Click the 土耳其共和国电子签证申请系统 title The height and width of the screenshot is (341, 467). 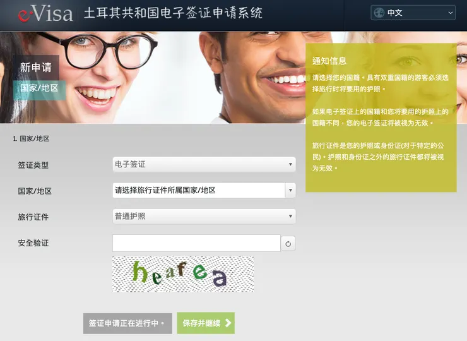(173, 13)
